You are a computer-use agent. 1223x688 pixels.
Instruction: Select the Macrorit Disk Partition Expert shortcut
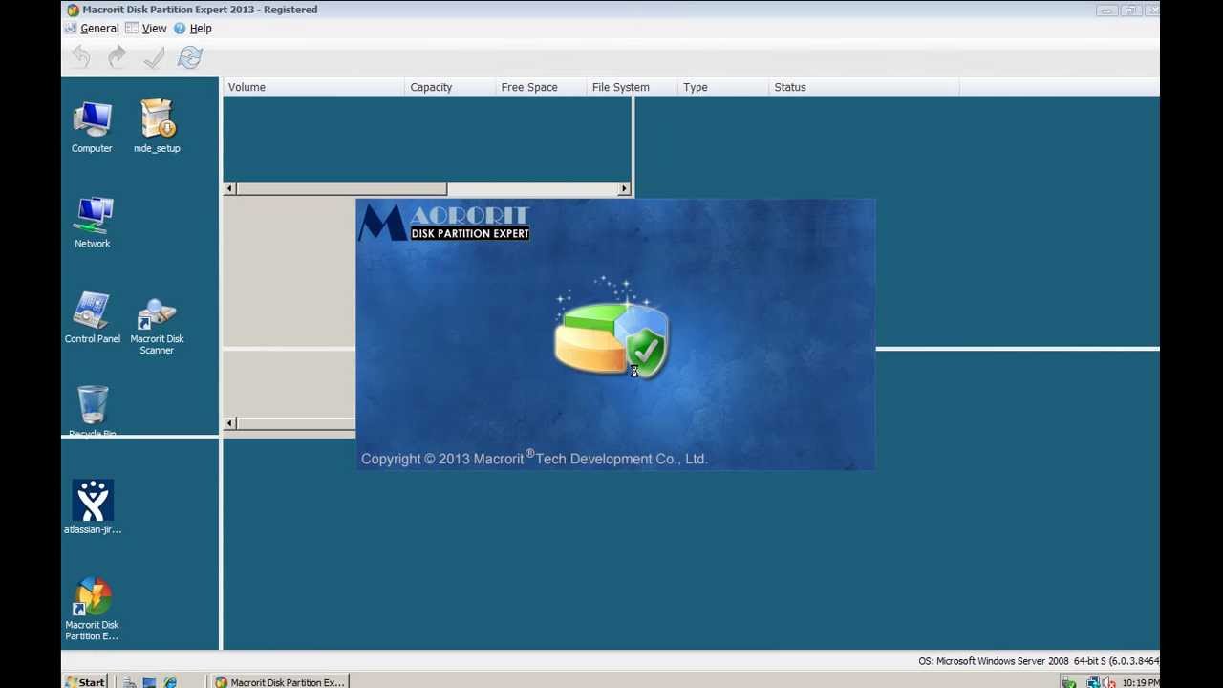tap(93, 609)
